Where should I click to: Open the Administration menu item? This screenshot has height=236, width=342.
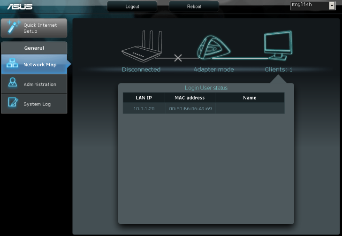click(x=34, y=84)
